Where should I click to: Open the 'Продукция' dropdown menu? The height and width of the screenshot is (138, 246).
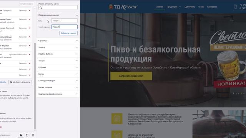coord(173,7)
